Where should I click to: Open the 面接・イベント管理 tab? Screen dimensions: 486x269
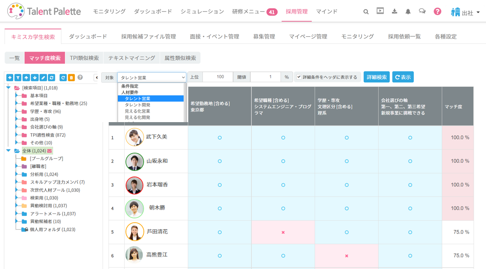(214, 36)
